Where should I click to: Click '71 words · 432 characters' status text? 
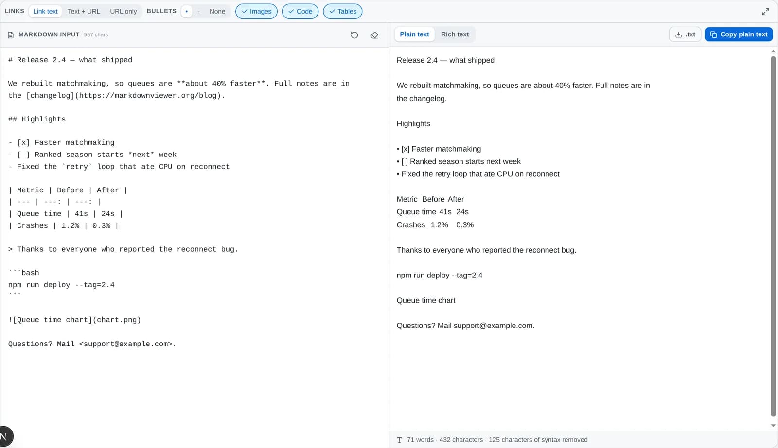click(445, 440)
